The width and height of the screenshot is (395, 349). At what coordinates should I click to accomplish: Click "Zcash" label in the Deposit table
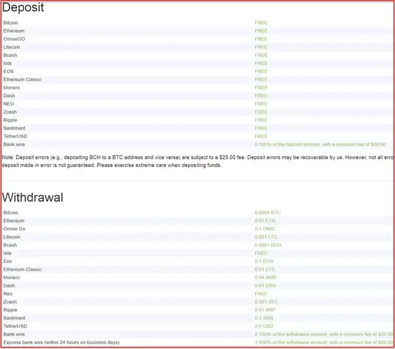point(10,111)
